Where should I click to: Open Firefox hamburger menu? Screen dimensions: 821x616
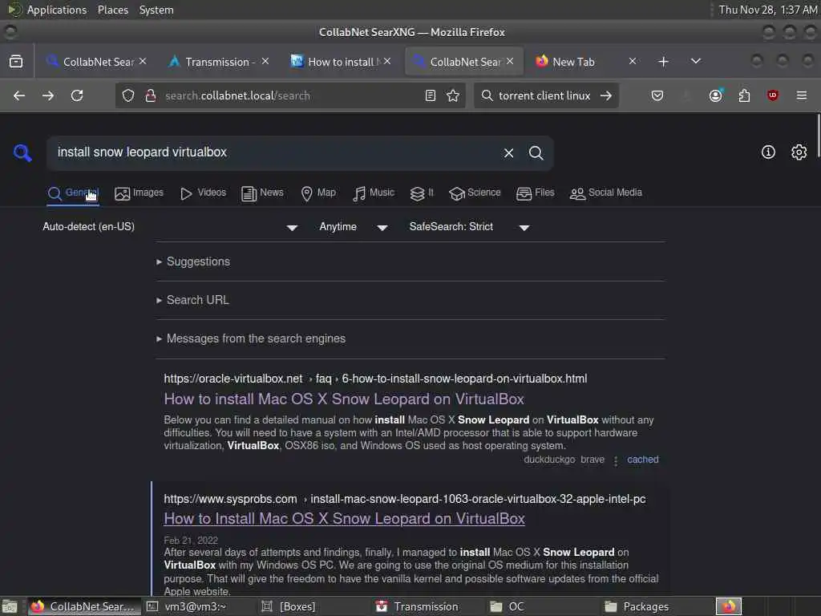point(802,95)
